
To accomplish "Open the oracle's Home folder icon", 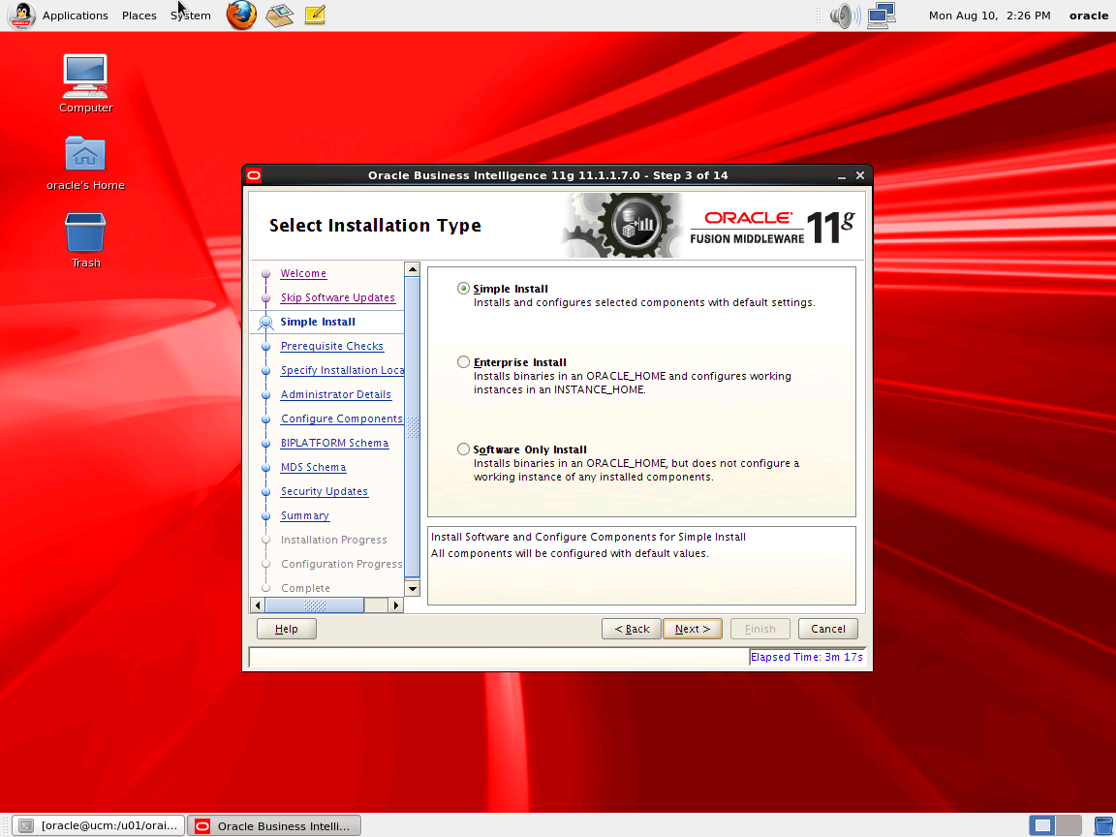I will [85, 164].
